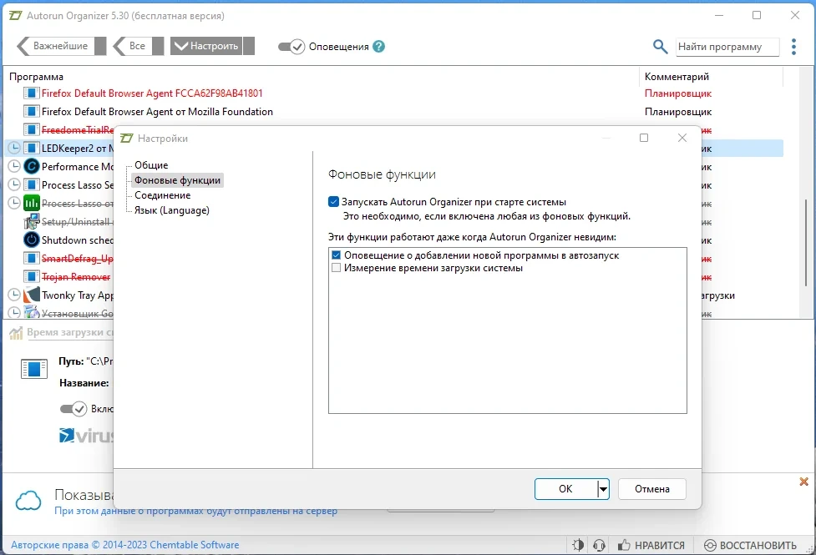Click the blue help icon near Оповещения
The image size is (816, 555).
point(379,46)
